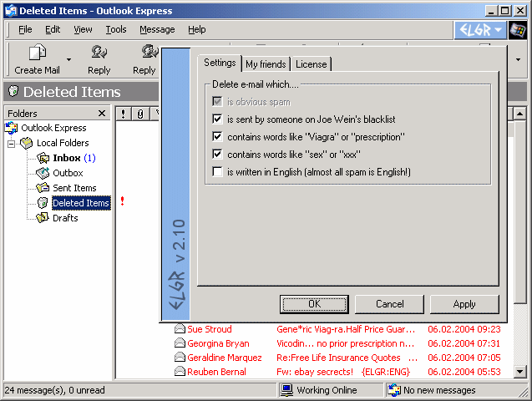Open the Help menu
This screenshot has height=401, width=532.
pos(197,29)
